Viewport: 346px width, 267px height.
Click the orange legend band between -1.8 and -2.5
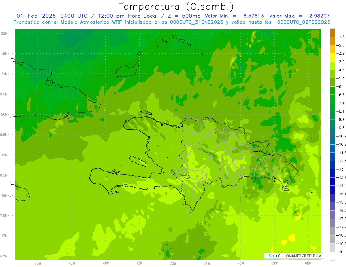coord(332,41)
